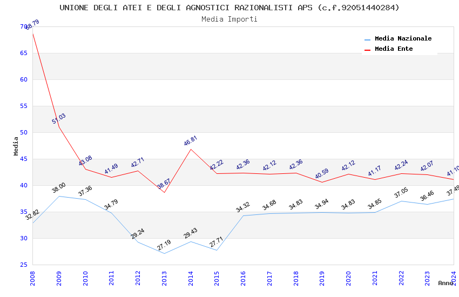Click the x-axis year label 2022
This screenshot has height=297, width=459.
[401, 278]
